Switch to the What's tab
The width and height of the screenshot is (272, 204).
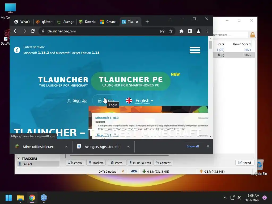tap(22, 22)
